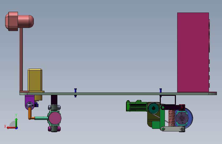The height and width of the screenshot is (144, 222).
Task: Select the yellow box above the plate
Action: coord(35,80)
